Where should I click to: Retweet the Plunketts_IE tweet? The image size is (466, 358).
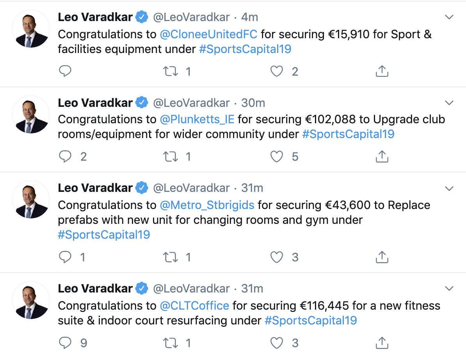tap(170, 156)
